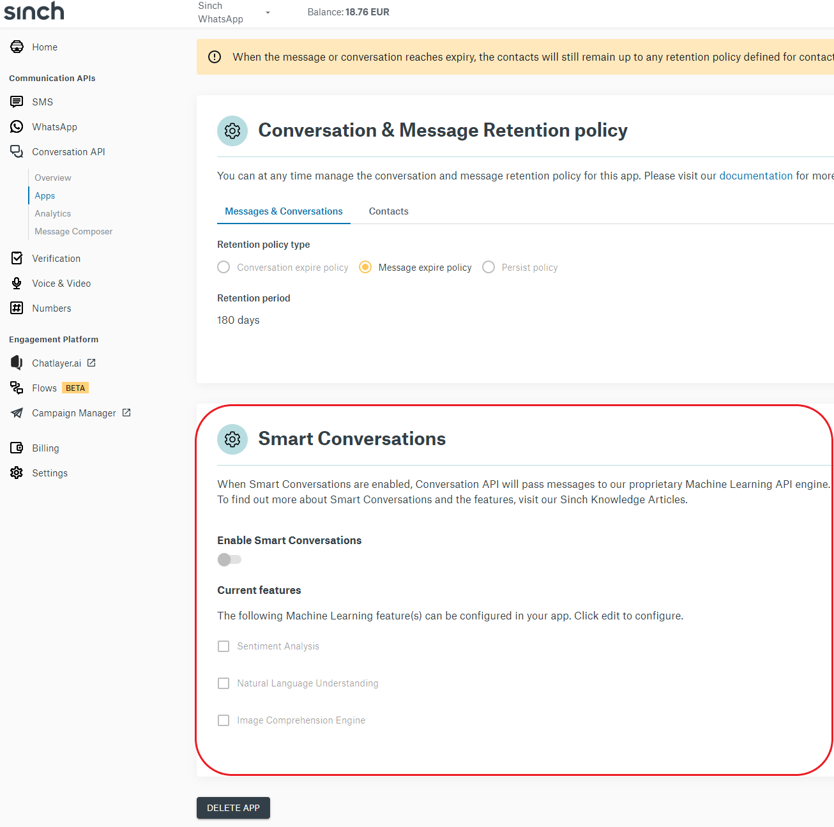The width and height of the screenshot is (834, 827).
Task: Select the Verification checkmark icon
Action: coord(16,258)
